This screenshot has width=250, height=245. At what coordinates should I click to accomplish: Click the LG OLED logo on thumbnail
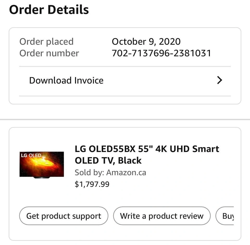(31, 155)
